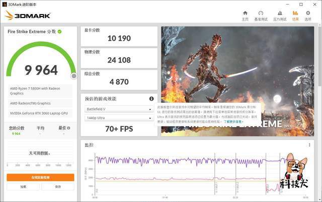Click AMD Radeon(TM) Graphics entry

click(40, 103)
